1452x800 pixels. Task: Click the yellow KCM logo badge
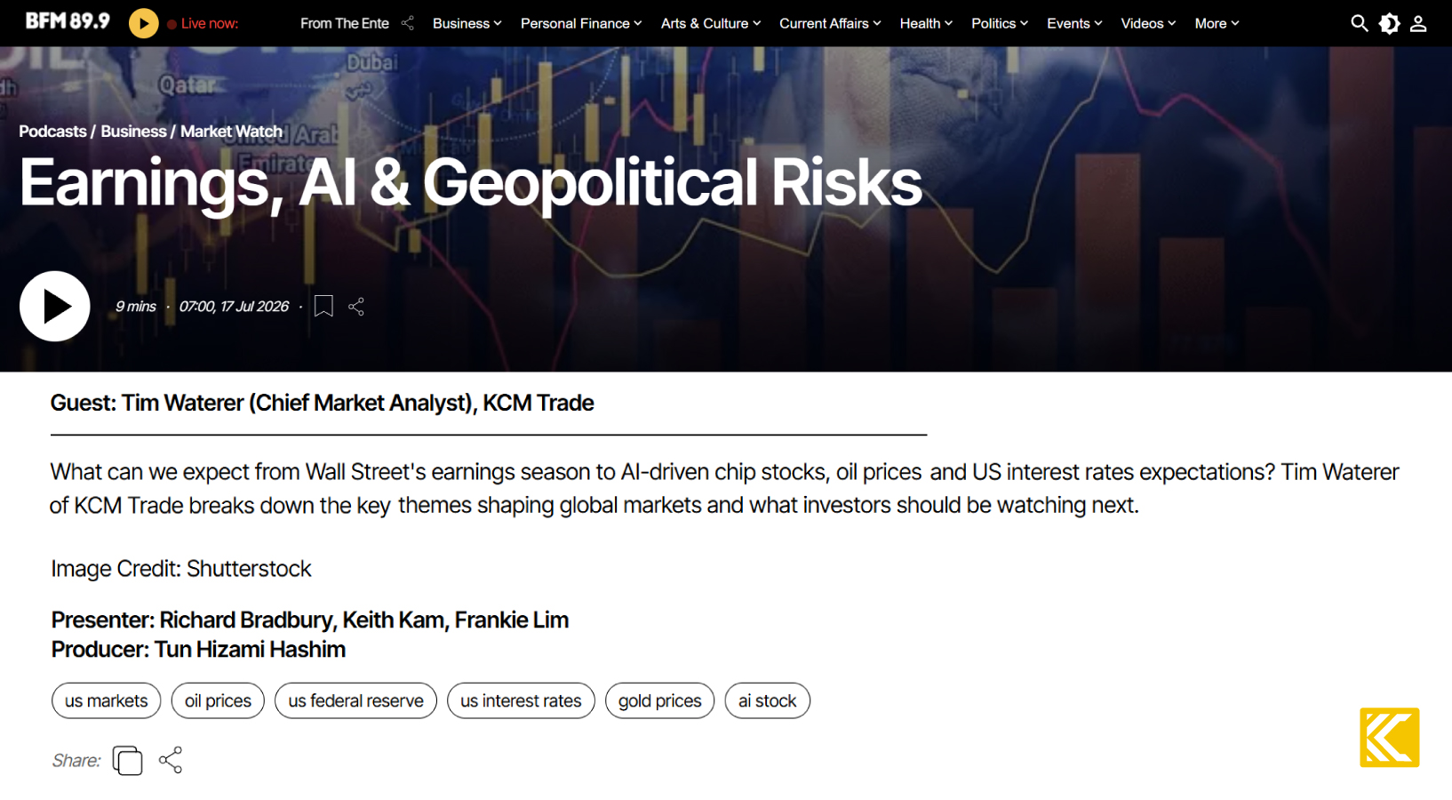[x=1389, y=738]
